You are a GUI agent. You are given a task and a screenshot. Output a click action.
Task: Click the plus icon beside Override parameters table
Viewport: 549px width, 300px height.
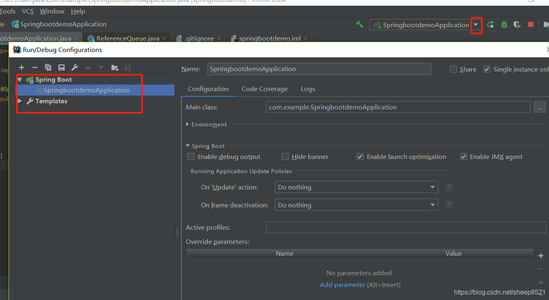[541, 256]
